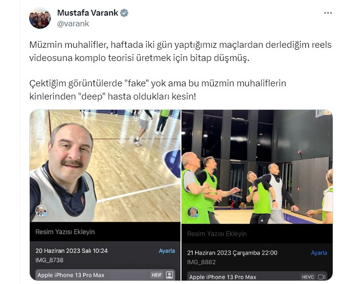Click the blue verified badge beside Mustafa Varank

[124, 13]
